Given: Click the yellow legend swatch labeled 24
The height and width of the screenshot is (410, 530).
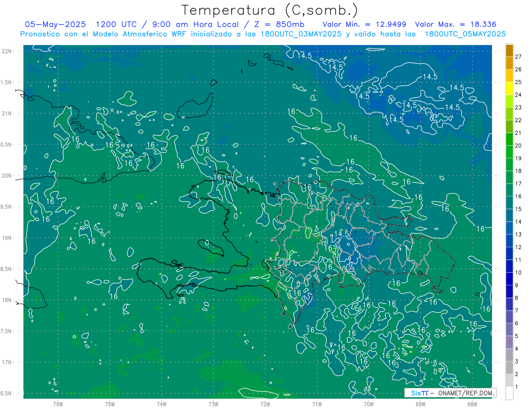Looking at the screenshot, I should pyautogui.click(x=509, y=89).
